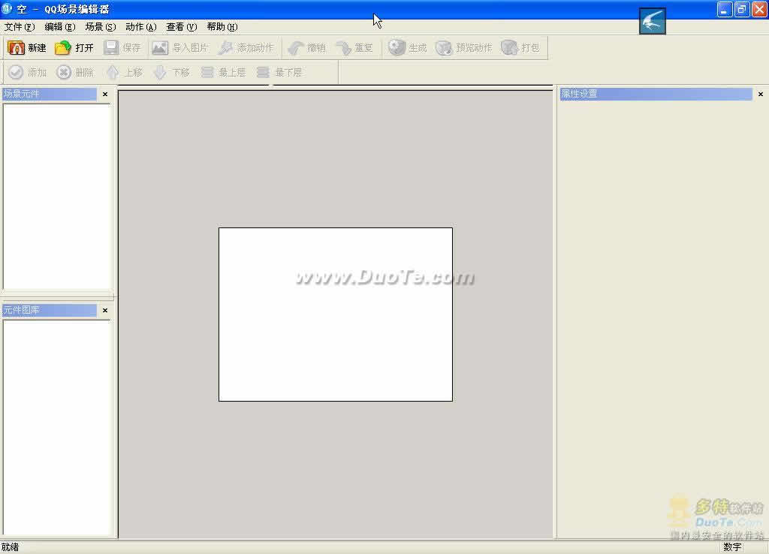The image size is (769, 554).
Task: Close the 场景元件 panel
Action: 105,95
